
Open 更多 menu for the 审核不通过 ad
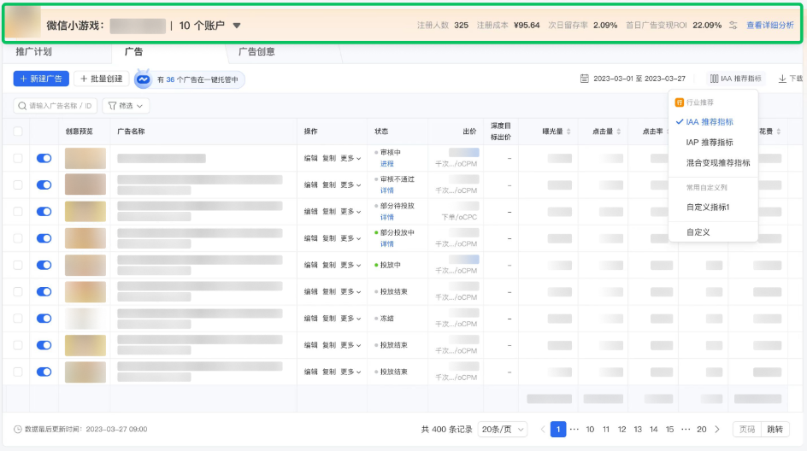[350, 185]
